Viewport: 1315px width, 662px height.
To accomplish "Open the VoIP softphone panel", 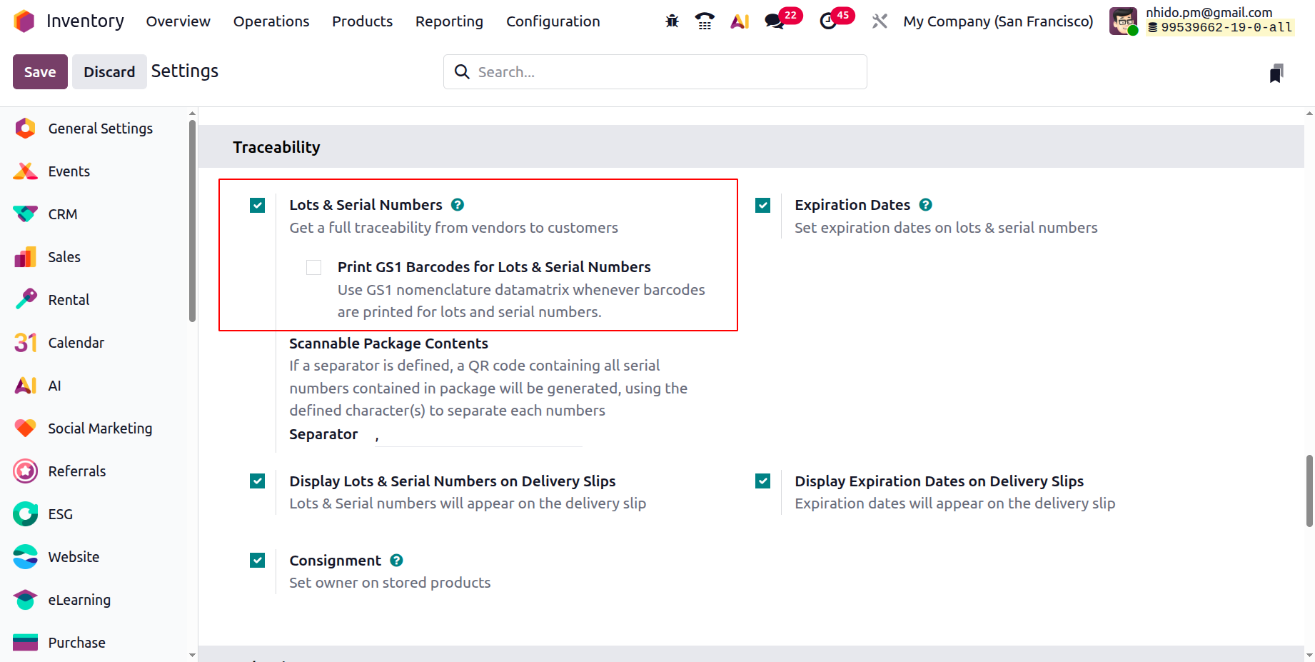I will (705, 21).
